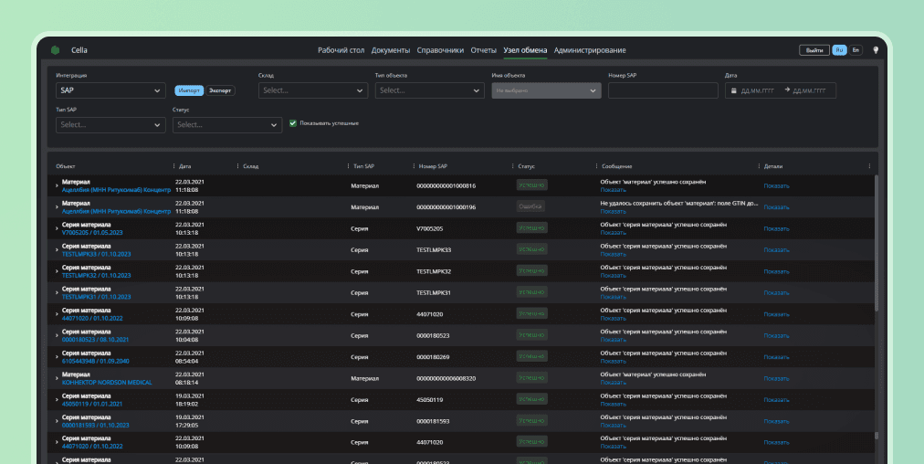Open the Тип объекта dropdown
This screenshot has height=464, width=924.
429,90
